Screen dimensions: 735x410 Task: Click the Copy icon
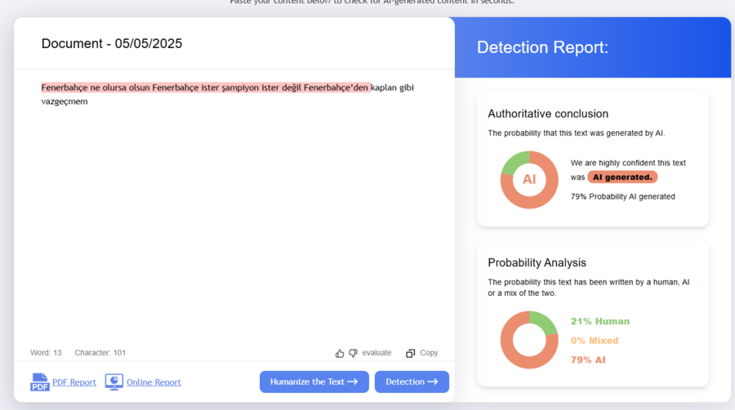[x=411, y=353]
